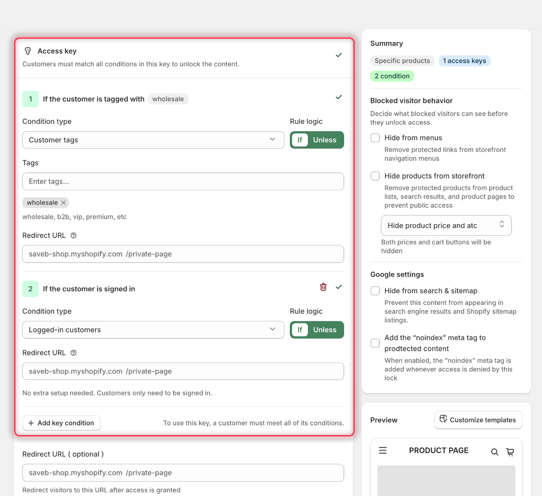The width and height of the screenshot is (542, 496).
Task: Click the search icon in the preview header
Action: (x=495, y=452)
